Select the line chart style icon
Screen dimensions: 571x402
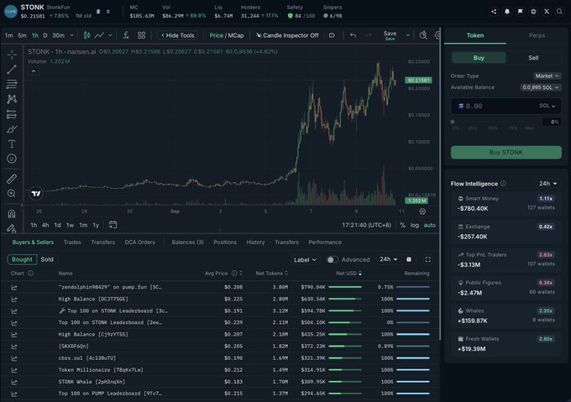(99, 35)
